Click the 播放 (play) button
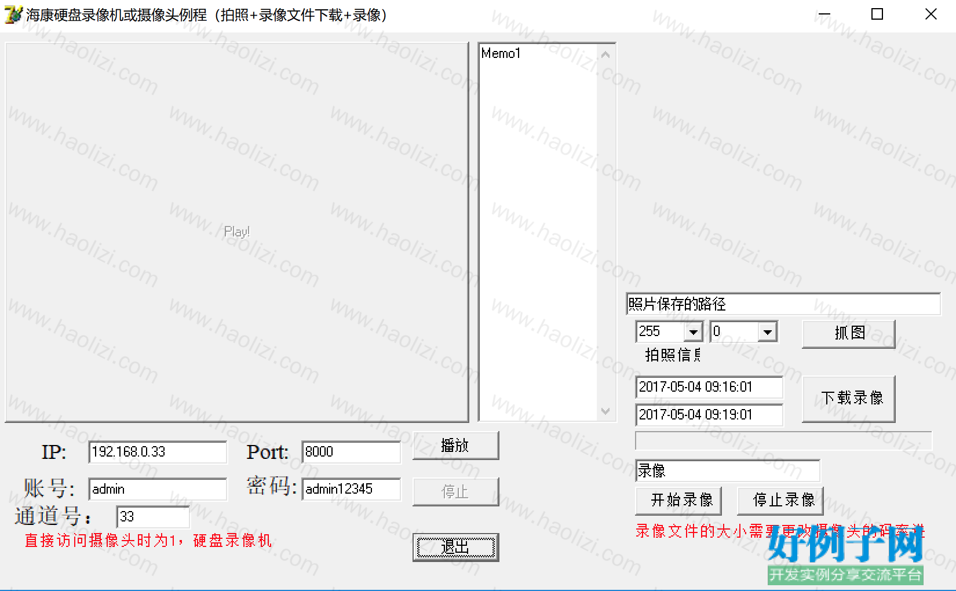 (455, 446)
